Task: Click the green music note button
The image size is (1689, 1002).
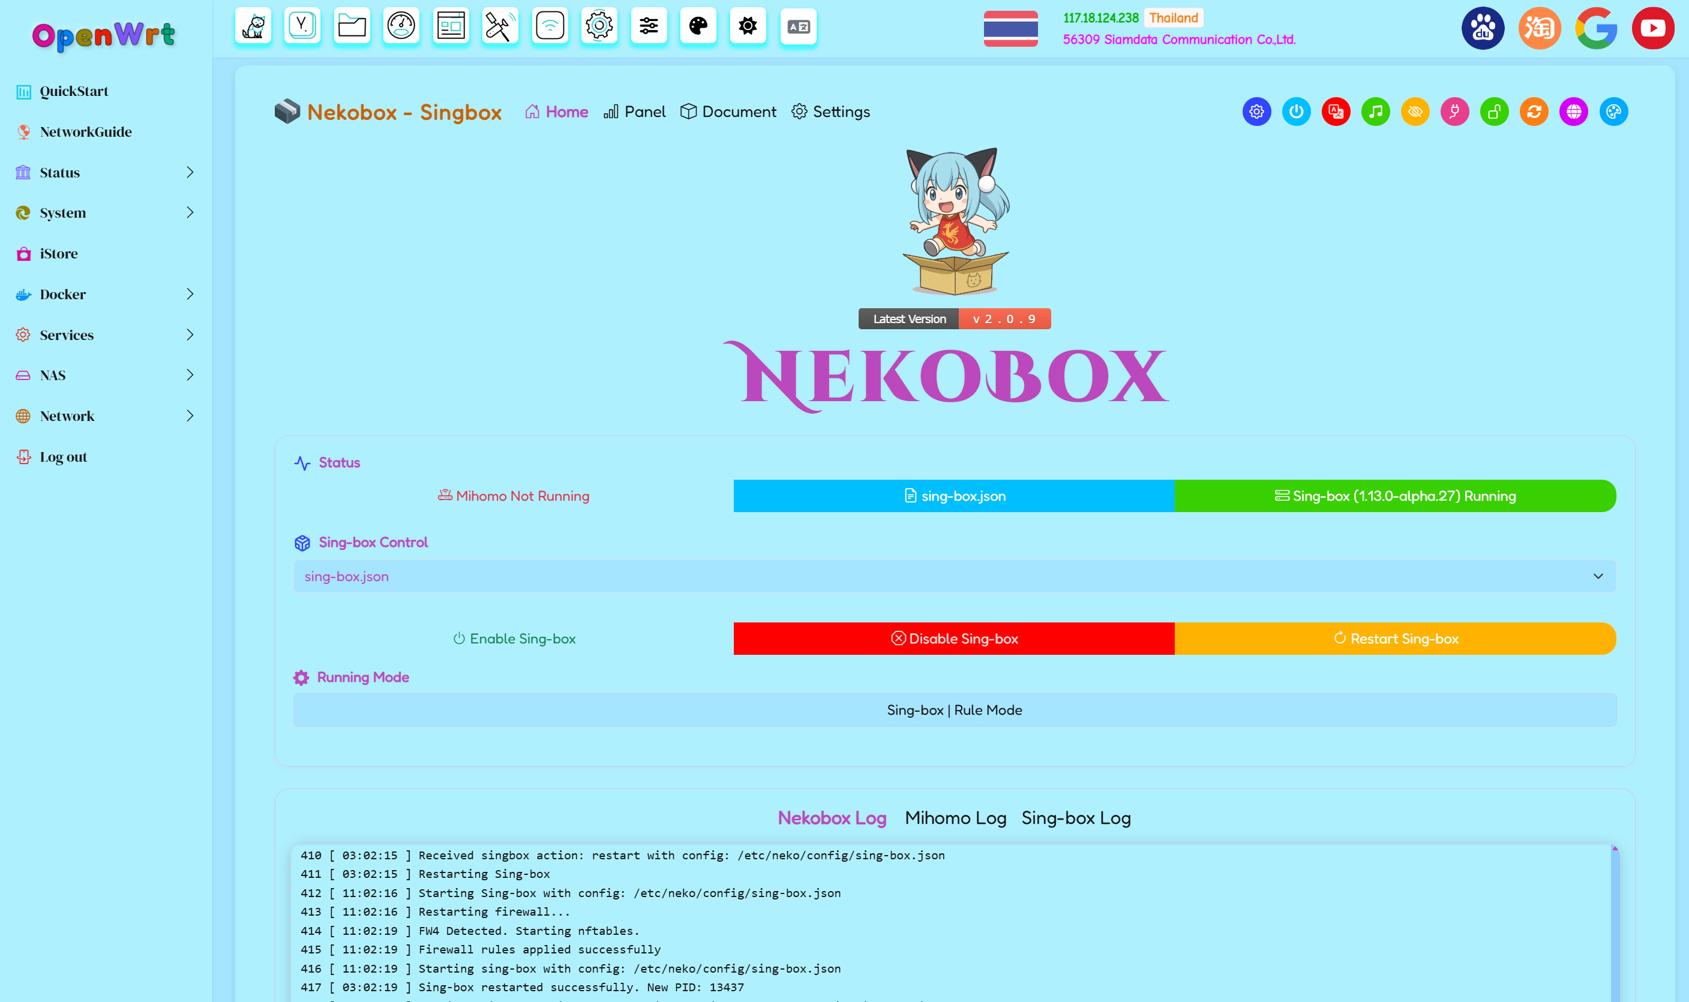Action: tap(1376, 112)
